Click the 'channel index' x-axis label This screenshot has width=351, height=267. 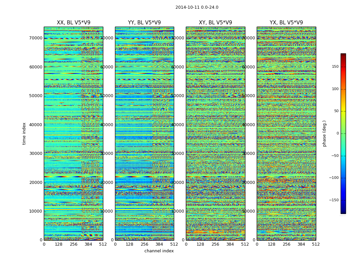pyautogui.click(x=159, y=251)
